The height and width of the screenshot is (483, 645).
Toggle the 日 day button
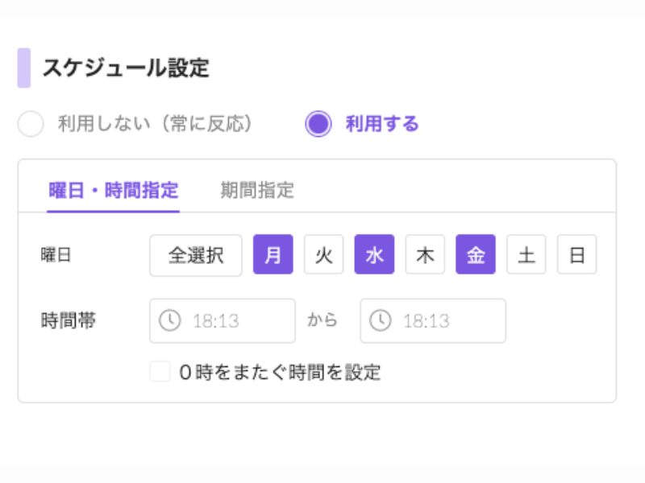tap(576, 254)
